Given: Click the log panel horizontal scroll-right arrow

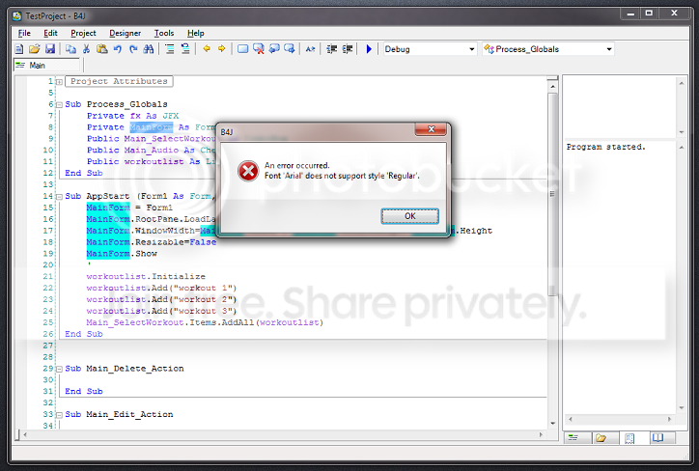Looking at the screenshot, I should point(669,419).
